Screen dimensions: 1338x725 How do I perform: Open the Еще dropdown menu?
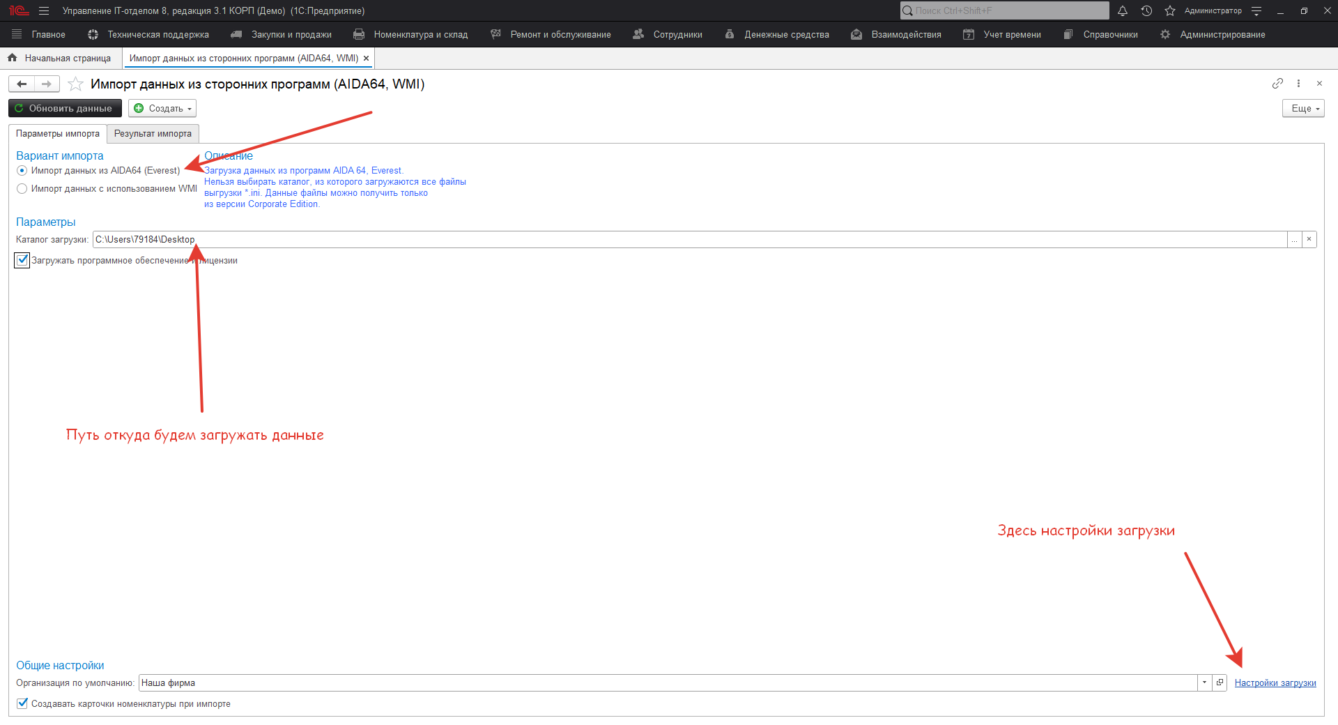1302,108
